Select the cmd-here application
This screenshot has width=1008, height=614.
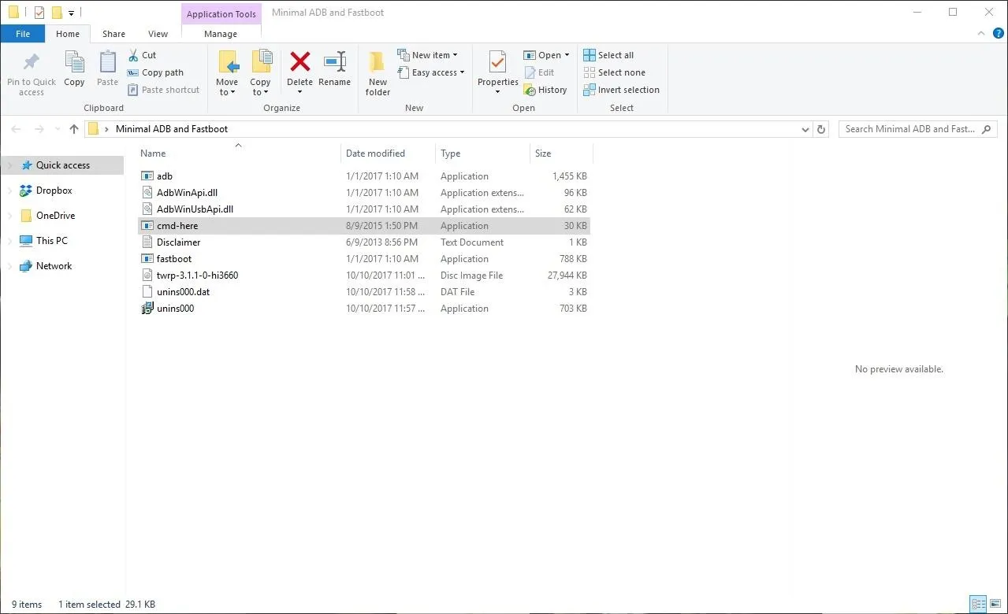point(364,226)
